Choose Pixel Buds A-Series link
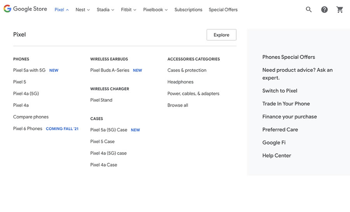 110,70
